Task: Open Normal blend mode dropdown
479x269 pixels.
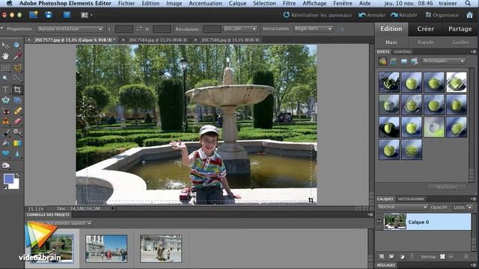Action: pos(403,207)
